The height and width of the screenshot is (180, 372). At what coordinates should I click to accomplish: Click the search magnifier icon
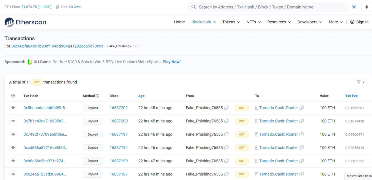(193, 7)
